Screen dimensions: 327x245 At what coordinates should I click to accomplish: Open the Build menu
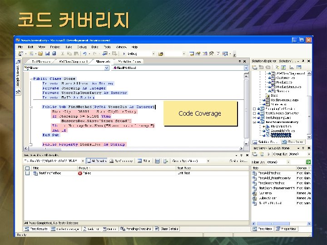click(x=69, y=47)
